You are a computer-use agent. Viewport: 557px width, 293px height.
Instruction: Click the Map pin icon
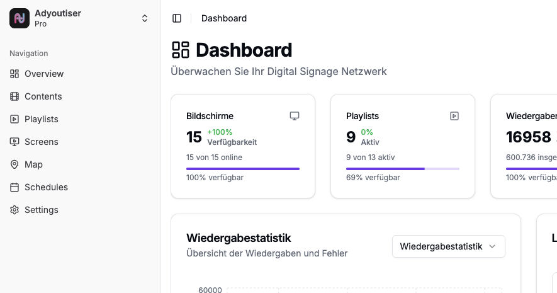[14, 164]
